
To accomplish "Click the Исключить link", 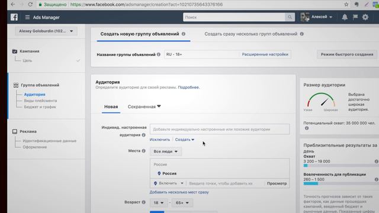I will tap(159, 140).
